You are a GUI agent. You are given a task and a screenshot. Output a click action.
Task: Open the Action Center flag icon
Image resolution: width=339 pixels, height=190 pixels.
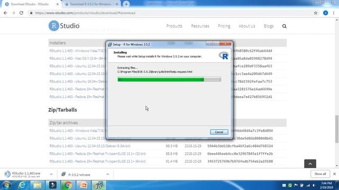[296, 185]
